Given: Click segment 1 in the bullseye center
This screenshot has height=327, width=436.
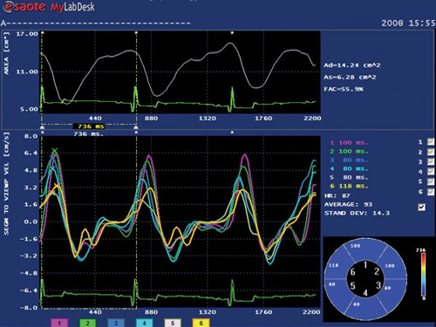Looking at the screenshot, I should click(x=365, y=265).
